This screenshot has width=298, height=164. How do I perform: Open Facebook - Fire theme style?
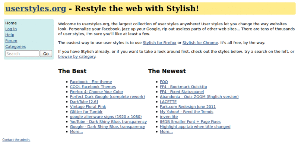pos(91,81)
